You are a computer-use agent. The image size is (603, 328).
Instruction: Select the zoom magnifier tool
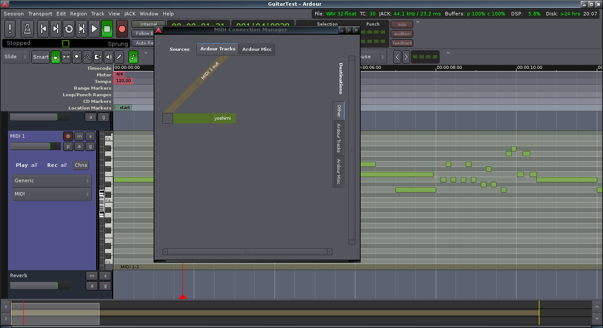(77, 57)
